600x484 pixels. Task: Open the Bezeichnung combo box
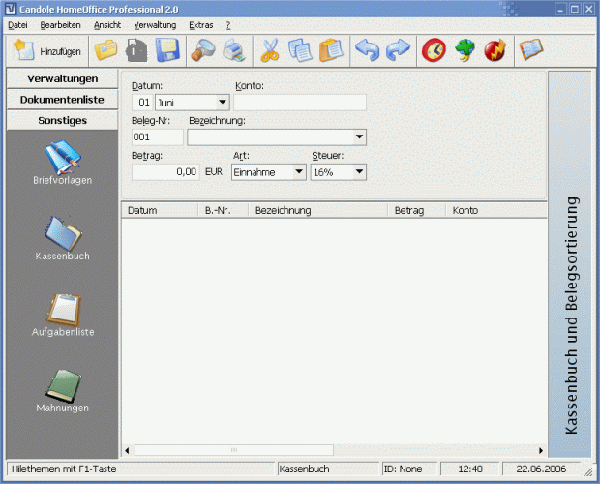click(x=359, y=137)
